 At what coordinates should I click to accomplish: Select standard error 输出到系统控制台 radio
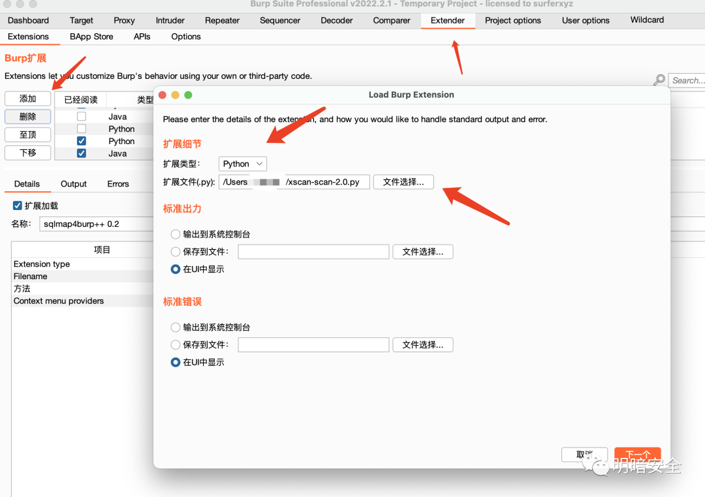[176, 327]
